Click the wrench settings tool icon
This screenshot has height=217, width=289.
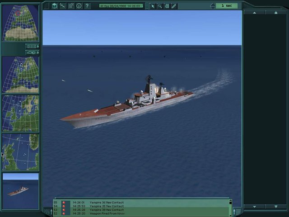click(x=63, y=6)
